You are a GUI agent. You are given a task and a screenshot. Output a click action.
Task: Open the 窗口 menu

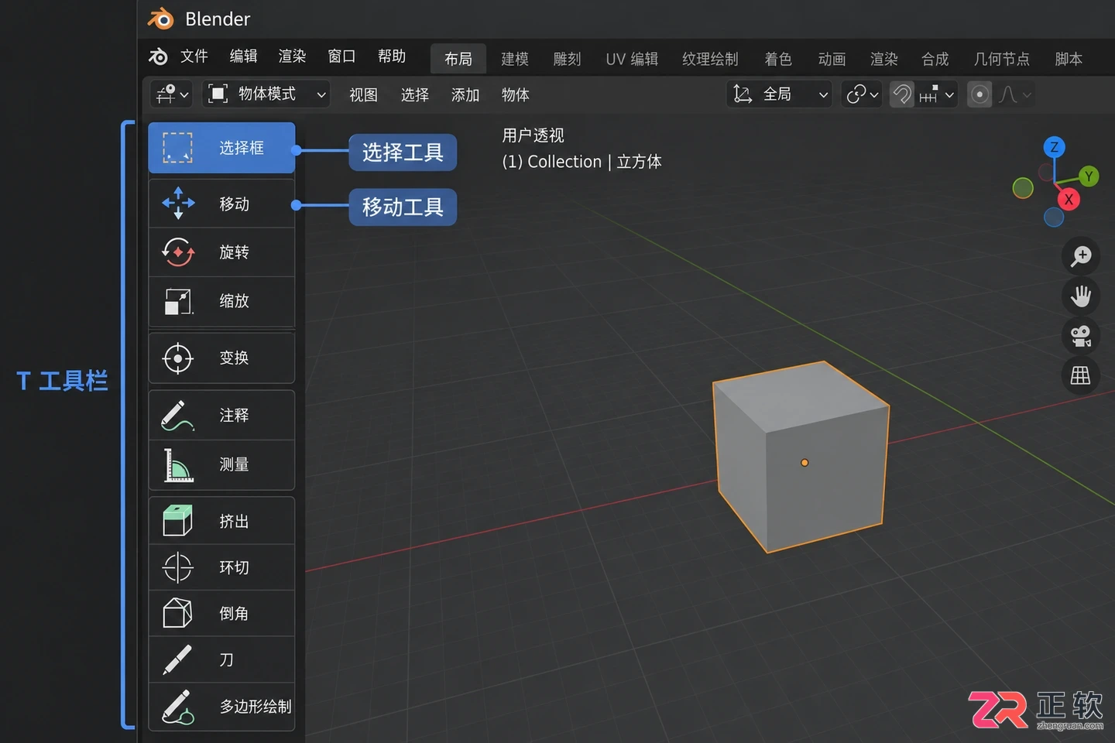(x=341, y=56)
